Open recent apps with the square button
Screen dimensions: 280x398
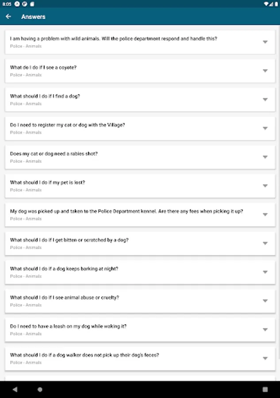(264, 388)
